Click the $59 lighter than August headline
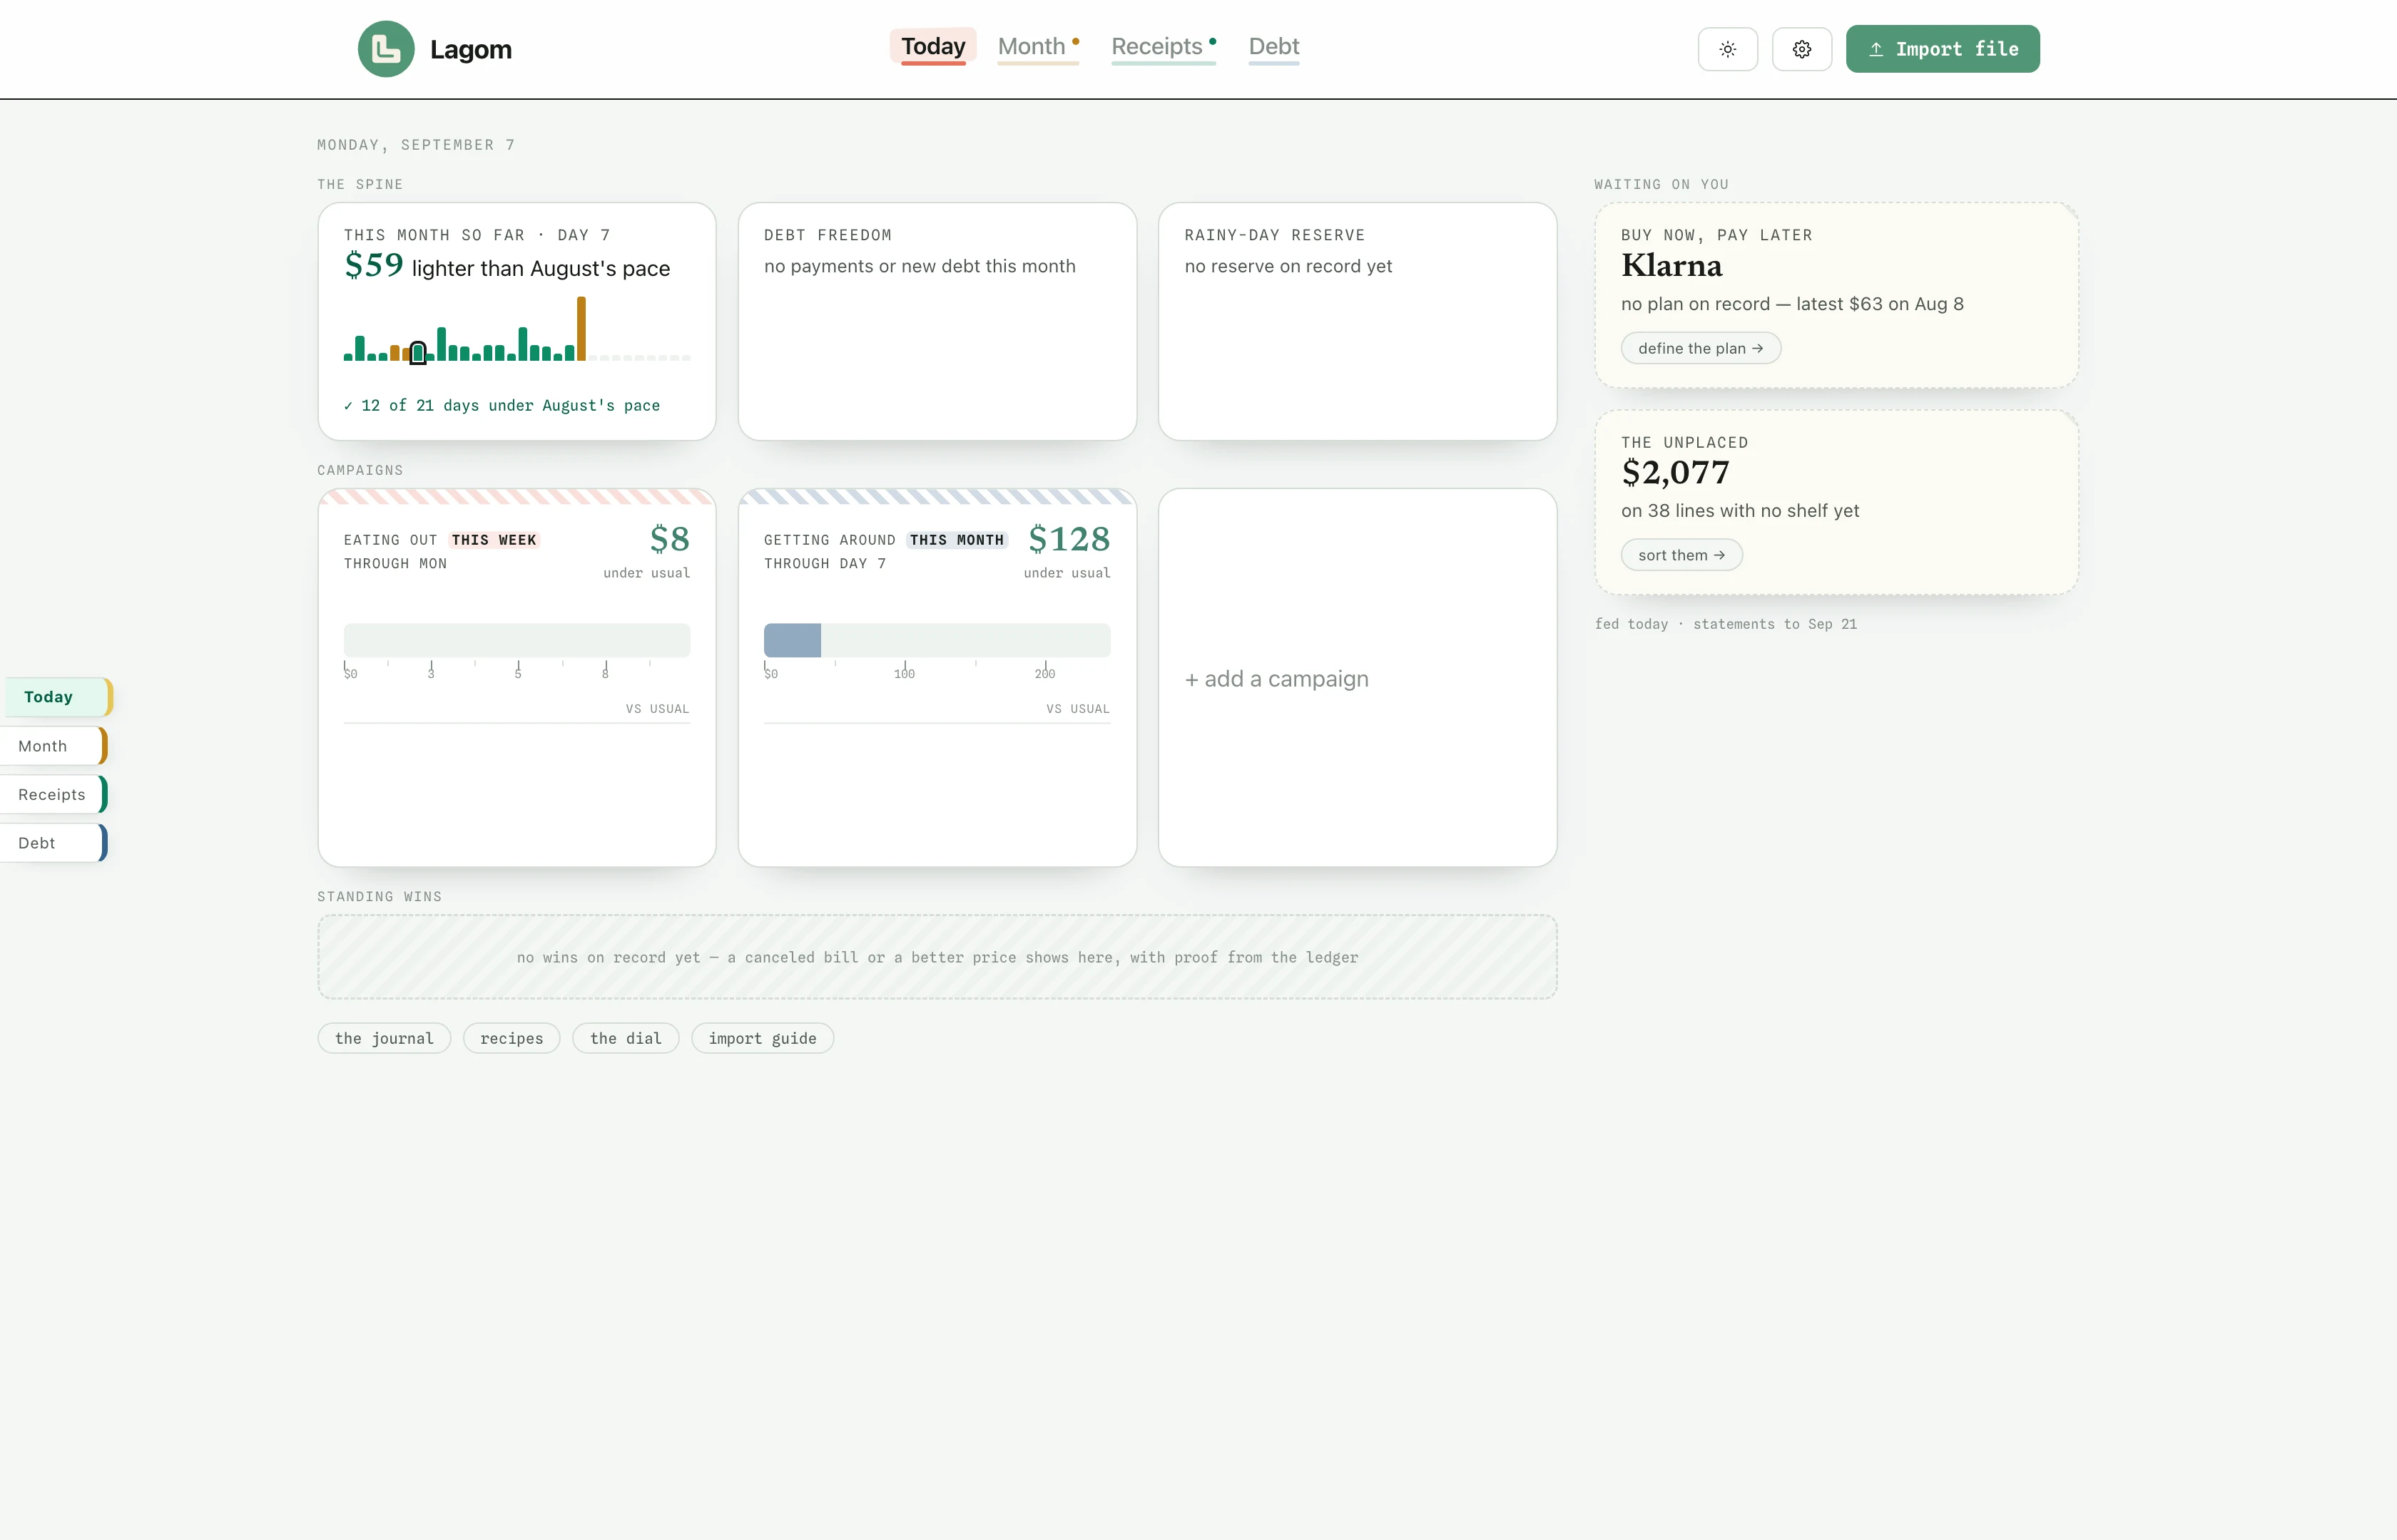 pyautogui.click(x=507, y=266)
